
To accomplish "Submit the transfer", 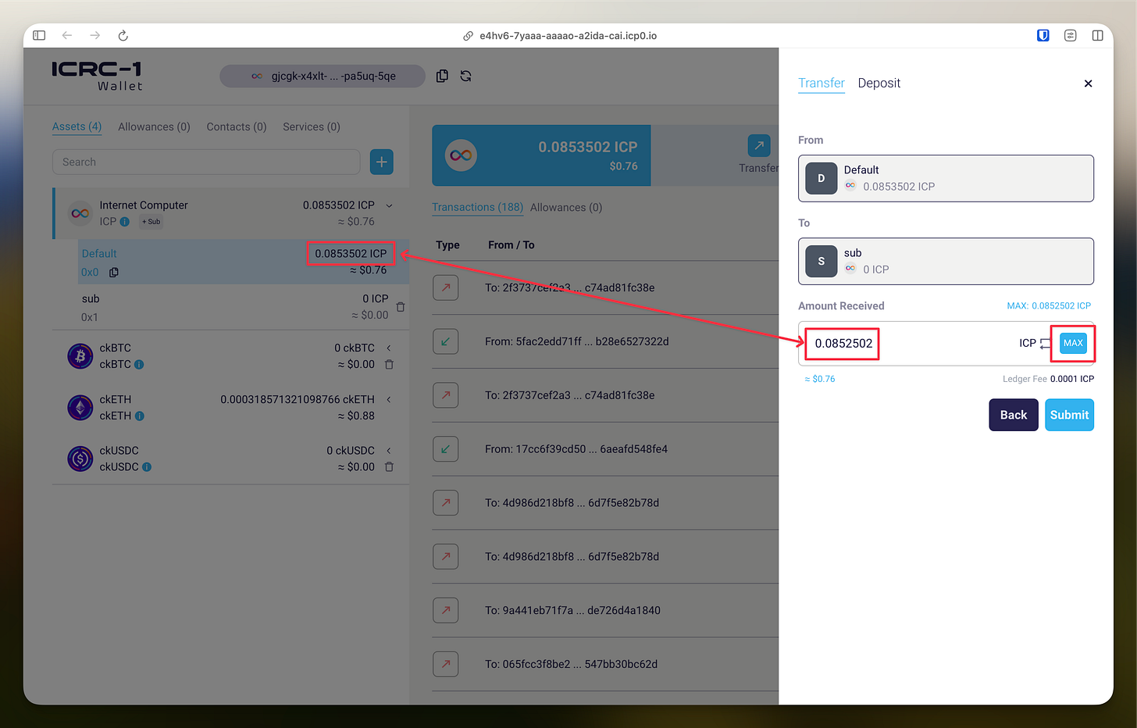I will tap(1069, 415).
